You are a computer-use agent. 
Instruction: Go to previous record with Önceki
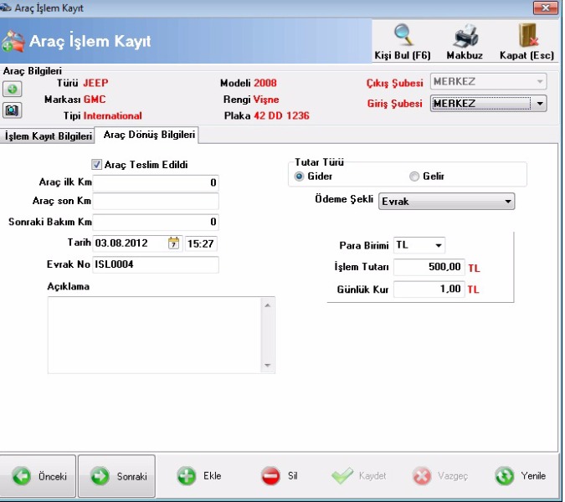(x=39, y=476)
